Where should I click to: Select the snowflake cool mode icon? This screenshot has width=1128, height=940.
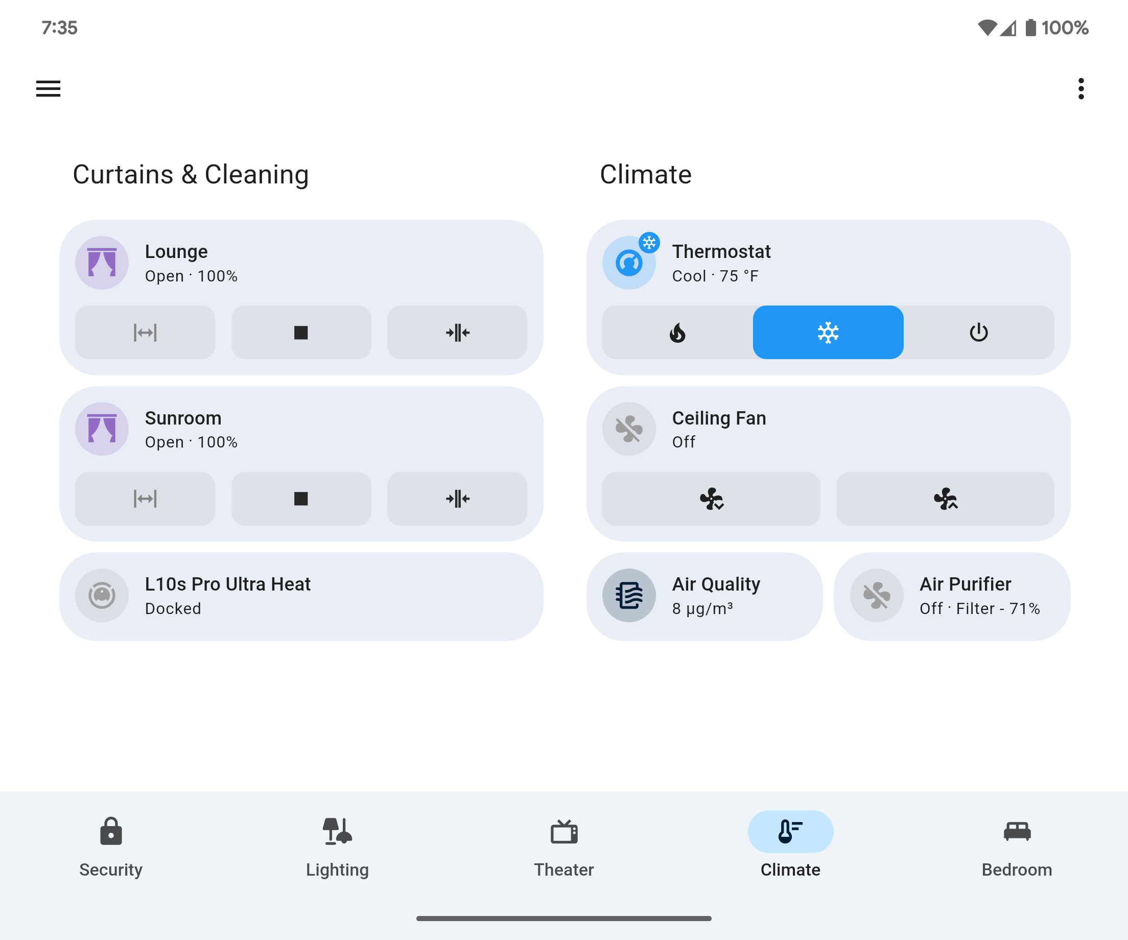point(828,332)
